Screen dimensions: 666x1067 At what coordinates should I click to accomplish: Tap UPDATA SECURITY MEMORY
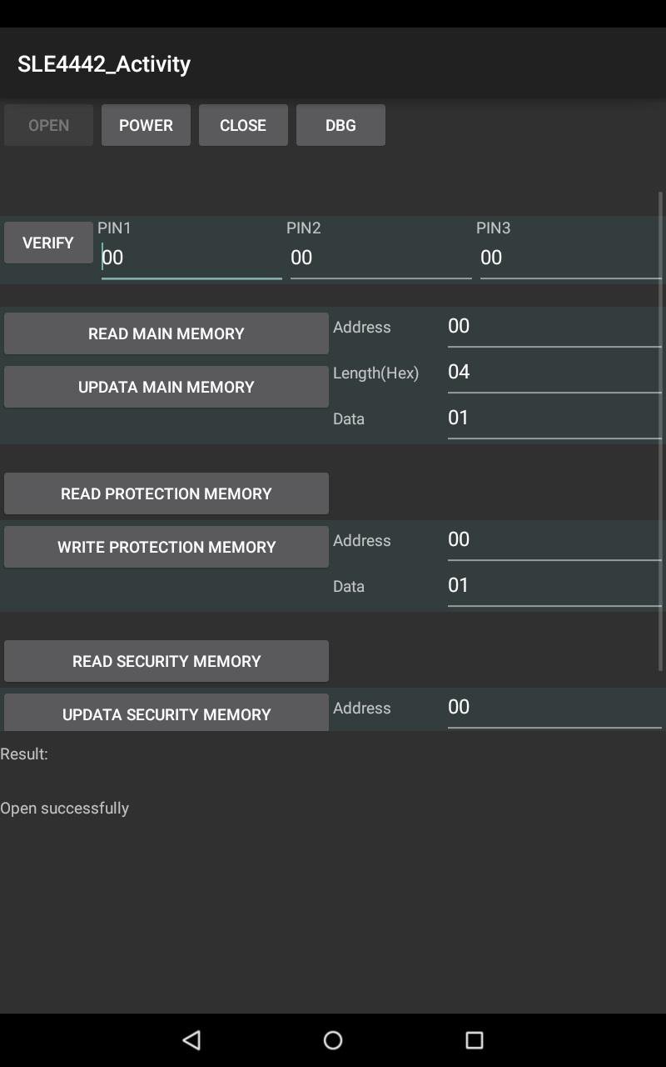tap(166, 713)
